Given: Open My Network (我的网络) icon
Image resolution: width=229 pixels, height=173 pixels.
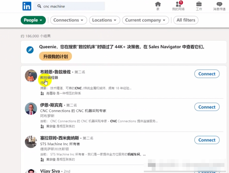Looking at the screenshot, I should 178,6.
